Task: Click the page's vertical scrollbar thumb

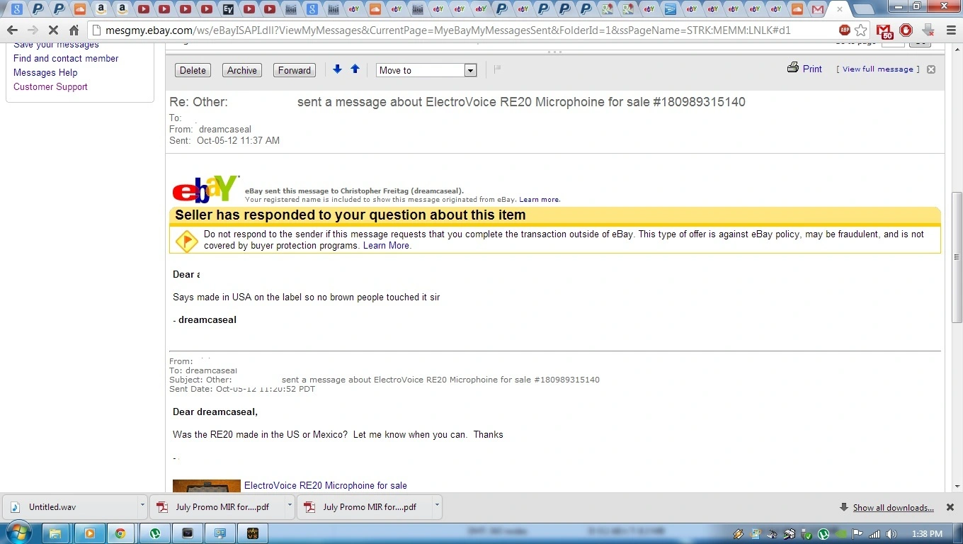Action: [x=957, y=257]
